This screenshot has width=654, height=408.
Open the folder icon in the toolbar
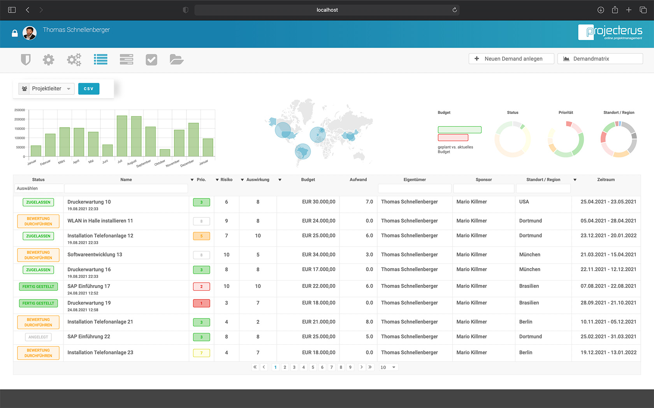176,59
